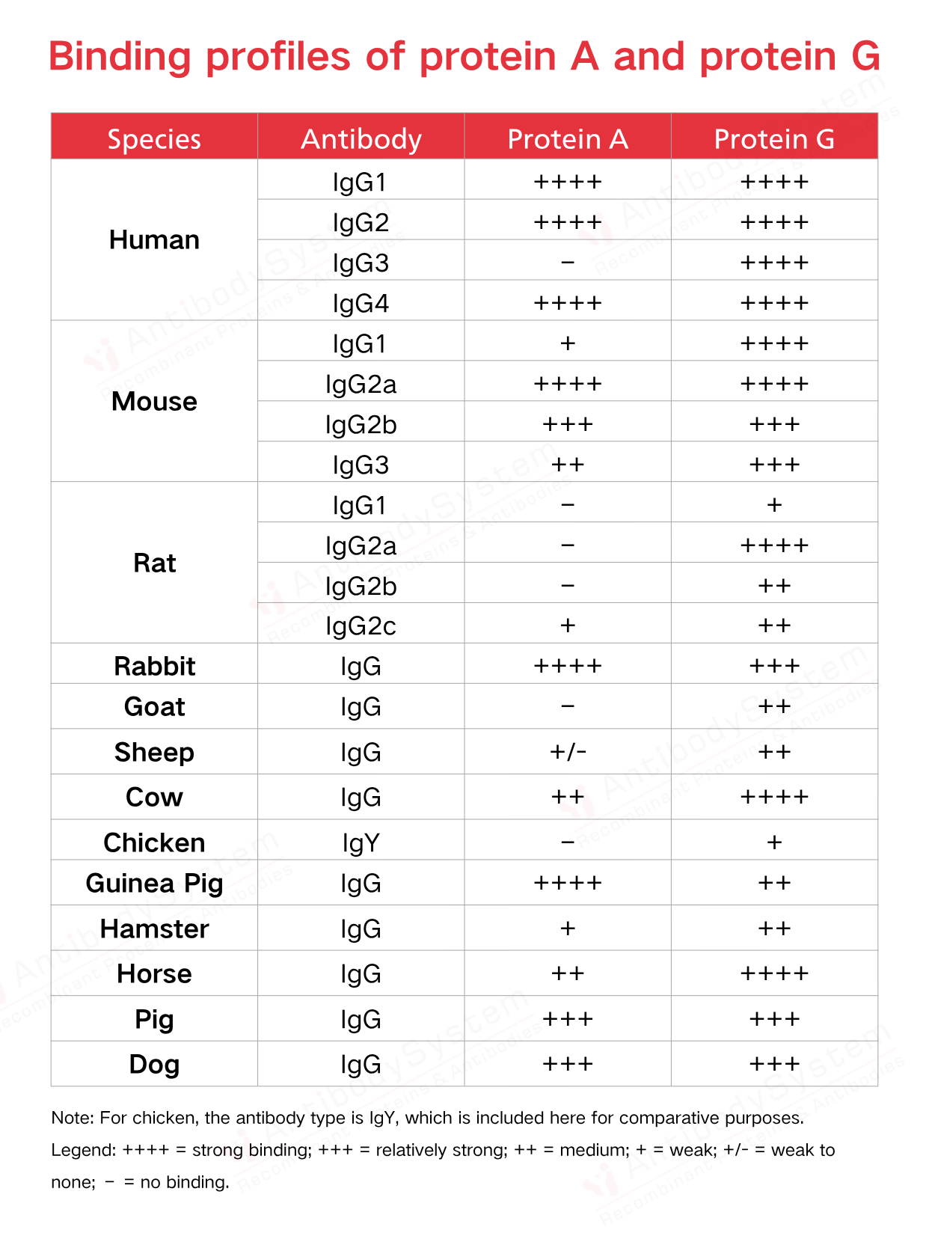Select the Rat species cell
929x1242 pixels.
pos(154,563)
